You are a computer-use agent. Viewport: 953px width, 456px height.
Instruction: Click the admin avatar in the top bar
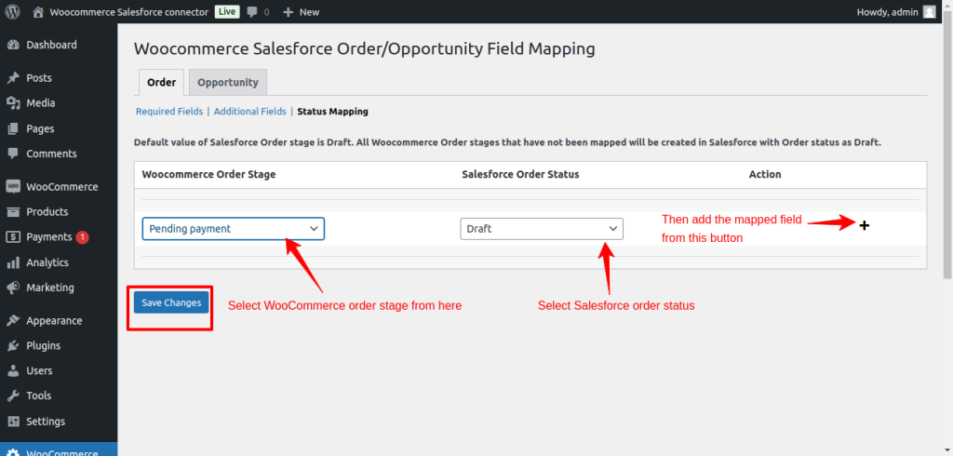(x=929, y=12)
